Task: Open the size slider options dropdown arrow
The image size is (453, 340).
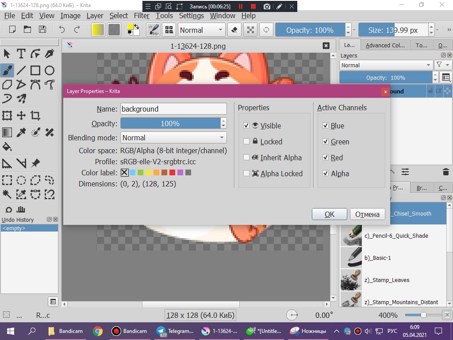Action: point(438,30)
